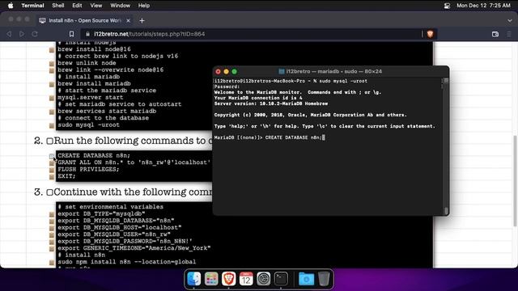View site lock security info
Screen dimensions: 518x291
[x=87, y=34]
